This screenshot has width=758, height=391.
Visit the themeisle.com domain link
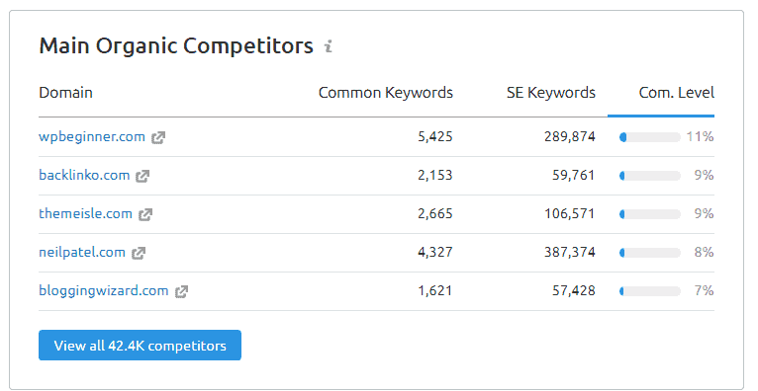coord(85,213)
